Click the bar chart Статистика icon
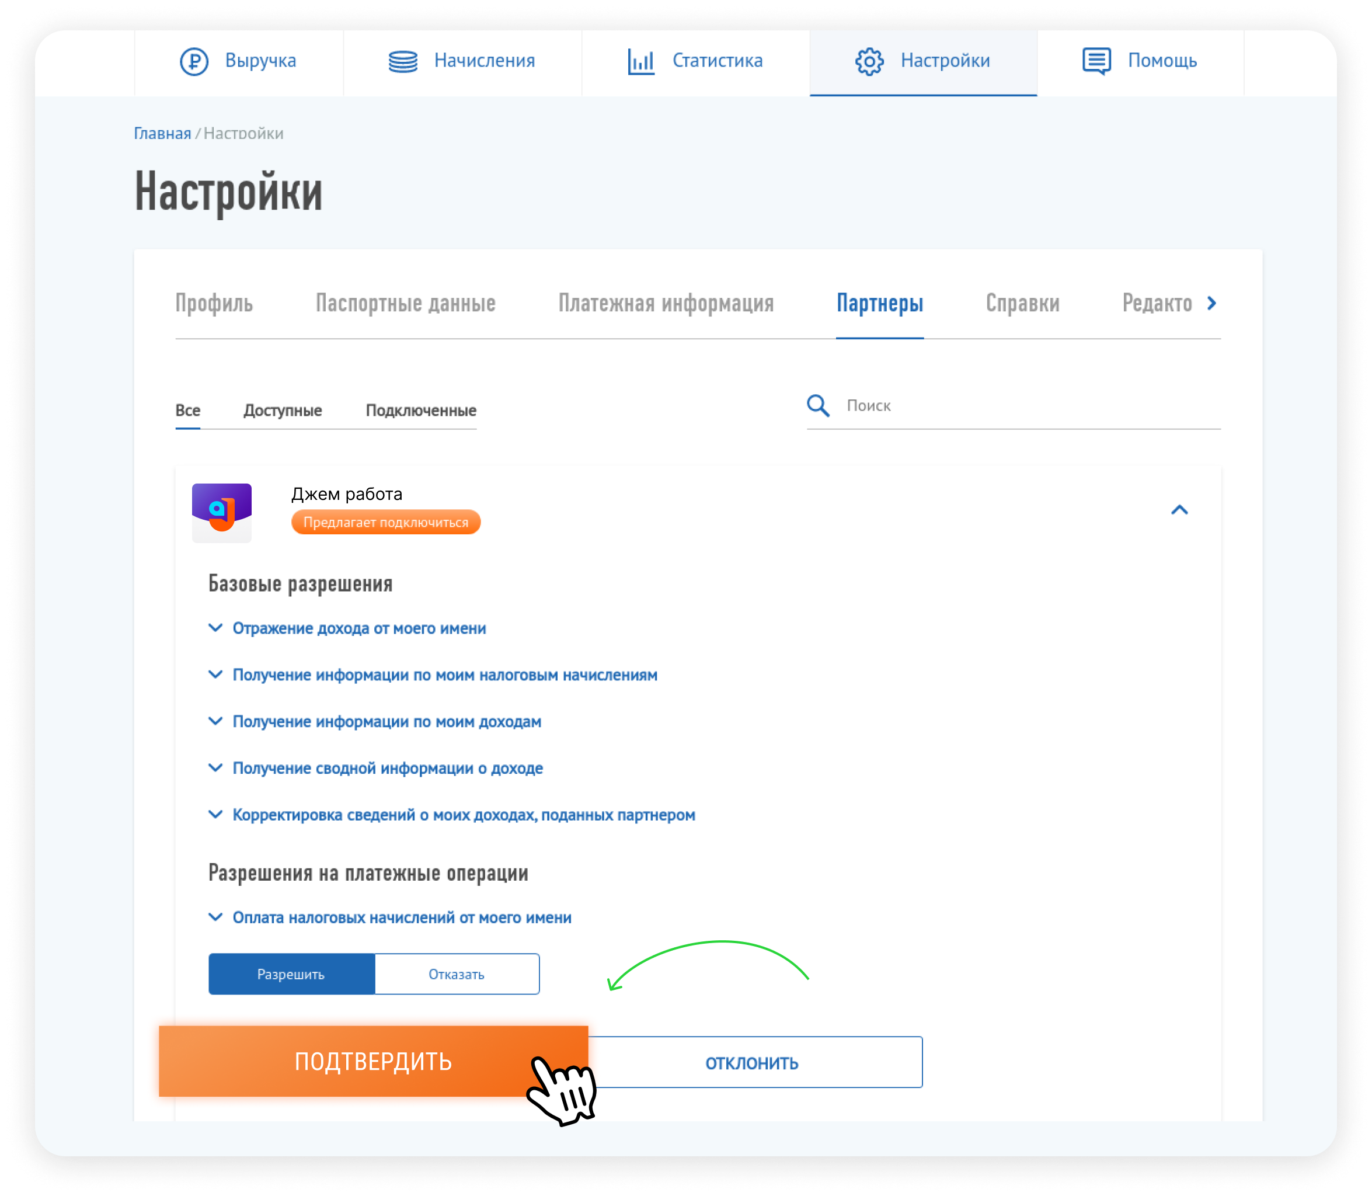 pos(640,61)
